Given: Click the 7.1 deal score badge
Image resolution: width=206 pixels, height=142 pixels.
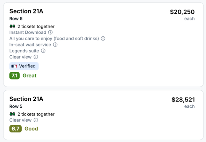Looking at the screenshot, I should (x=14, y=76).
